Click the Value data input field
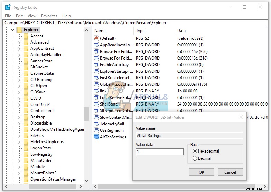This screenshot has height=192, width=271. [160, 152]
